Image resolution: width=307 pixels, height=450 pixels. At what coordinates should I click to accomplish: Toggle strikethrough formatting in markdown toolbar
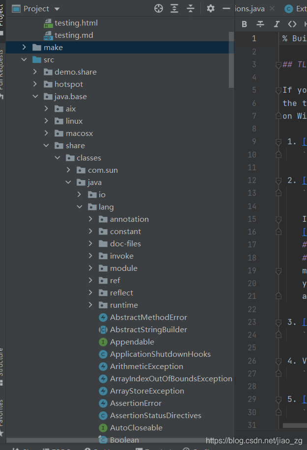click(x=260, y=24)
